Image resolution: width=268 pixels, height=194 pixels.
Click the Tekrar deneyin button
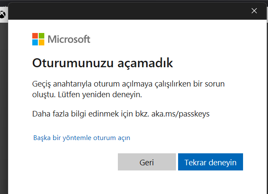click(x=210, y=162)
